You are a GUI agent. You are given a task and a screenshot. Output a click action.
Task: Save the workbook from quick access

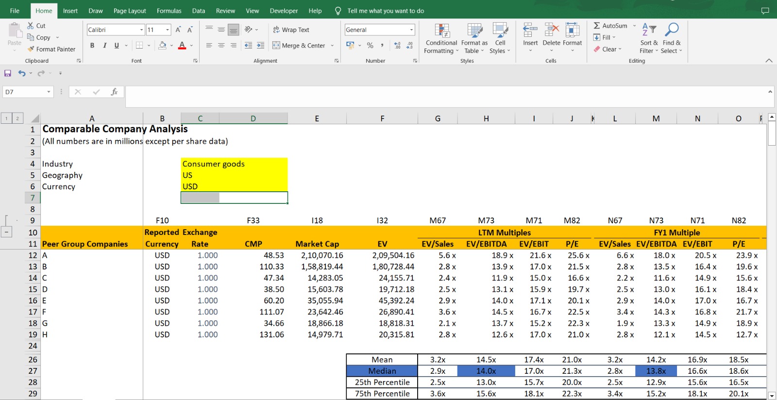click(x=8, y=73)
